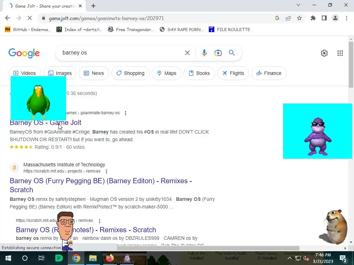The height and width of the screenshot is (265, 354).
Task: Switch to the News filter
Action: point(94,73)
